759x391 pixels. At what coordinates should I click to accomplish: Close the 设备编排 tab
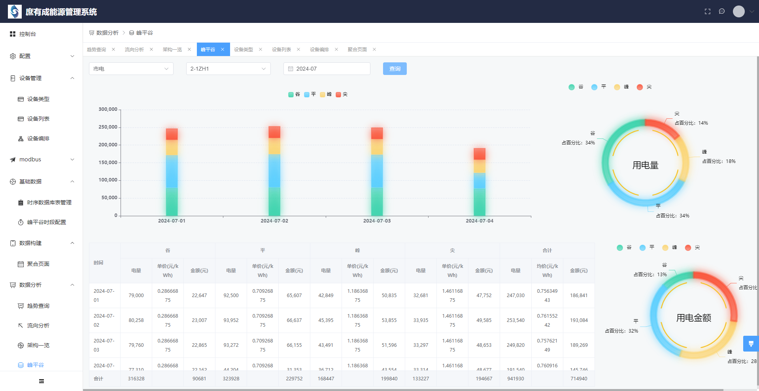336,49
